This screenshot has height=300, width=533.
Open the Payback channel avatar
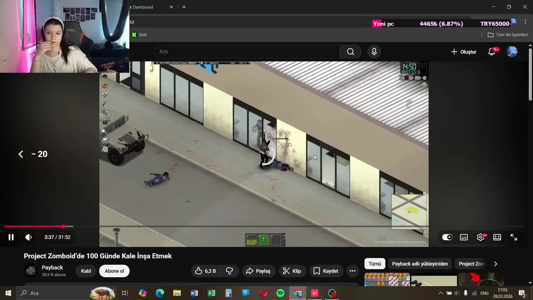(x=31, y=271)
